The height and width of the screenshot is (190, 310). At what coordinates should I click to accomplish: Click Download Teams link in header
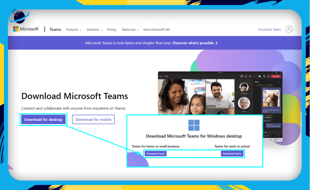269,29
